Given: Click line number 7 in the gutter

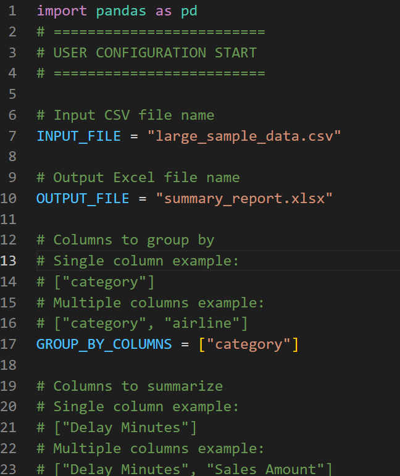Looking at the screenshot, I should [x=13, y=136].
